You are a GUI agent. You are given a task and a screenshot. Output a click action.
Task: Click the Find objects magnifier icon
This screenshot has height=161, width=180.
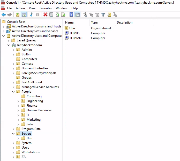tap(109, 14)
